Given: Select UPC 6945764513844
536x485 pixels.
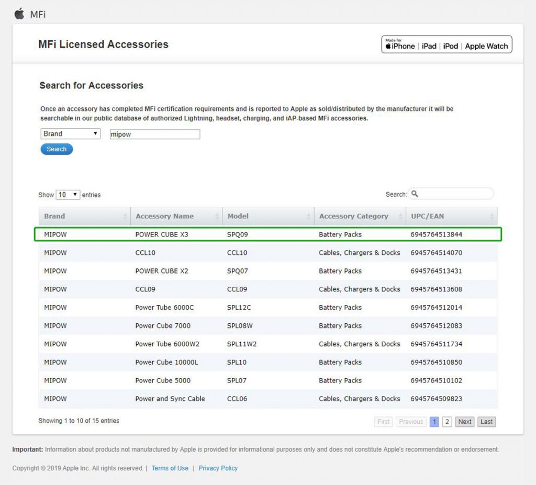Looking at the screenshot, I should tap(436, 234).
